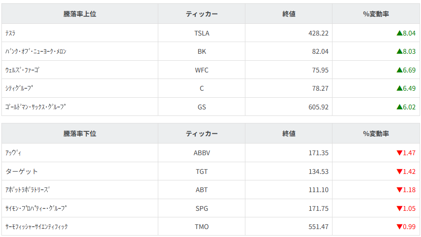Open サーモフィッシャーサイエンティフィック stock page
Screen dimensions: 421x237
37,227
